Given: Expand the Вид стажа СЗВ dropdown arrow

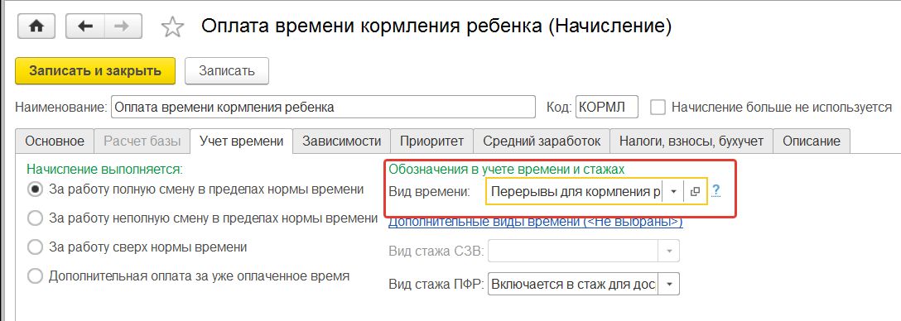Looking at the screenshot, I should tap(669, 251).
